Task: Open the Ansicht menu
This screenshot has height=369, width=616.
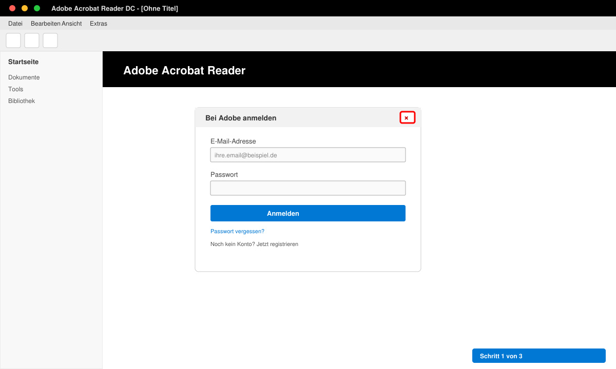Action: 72,24
